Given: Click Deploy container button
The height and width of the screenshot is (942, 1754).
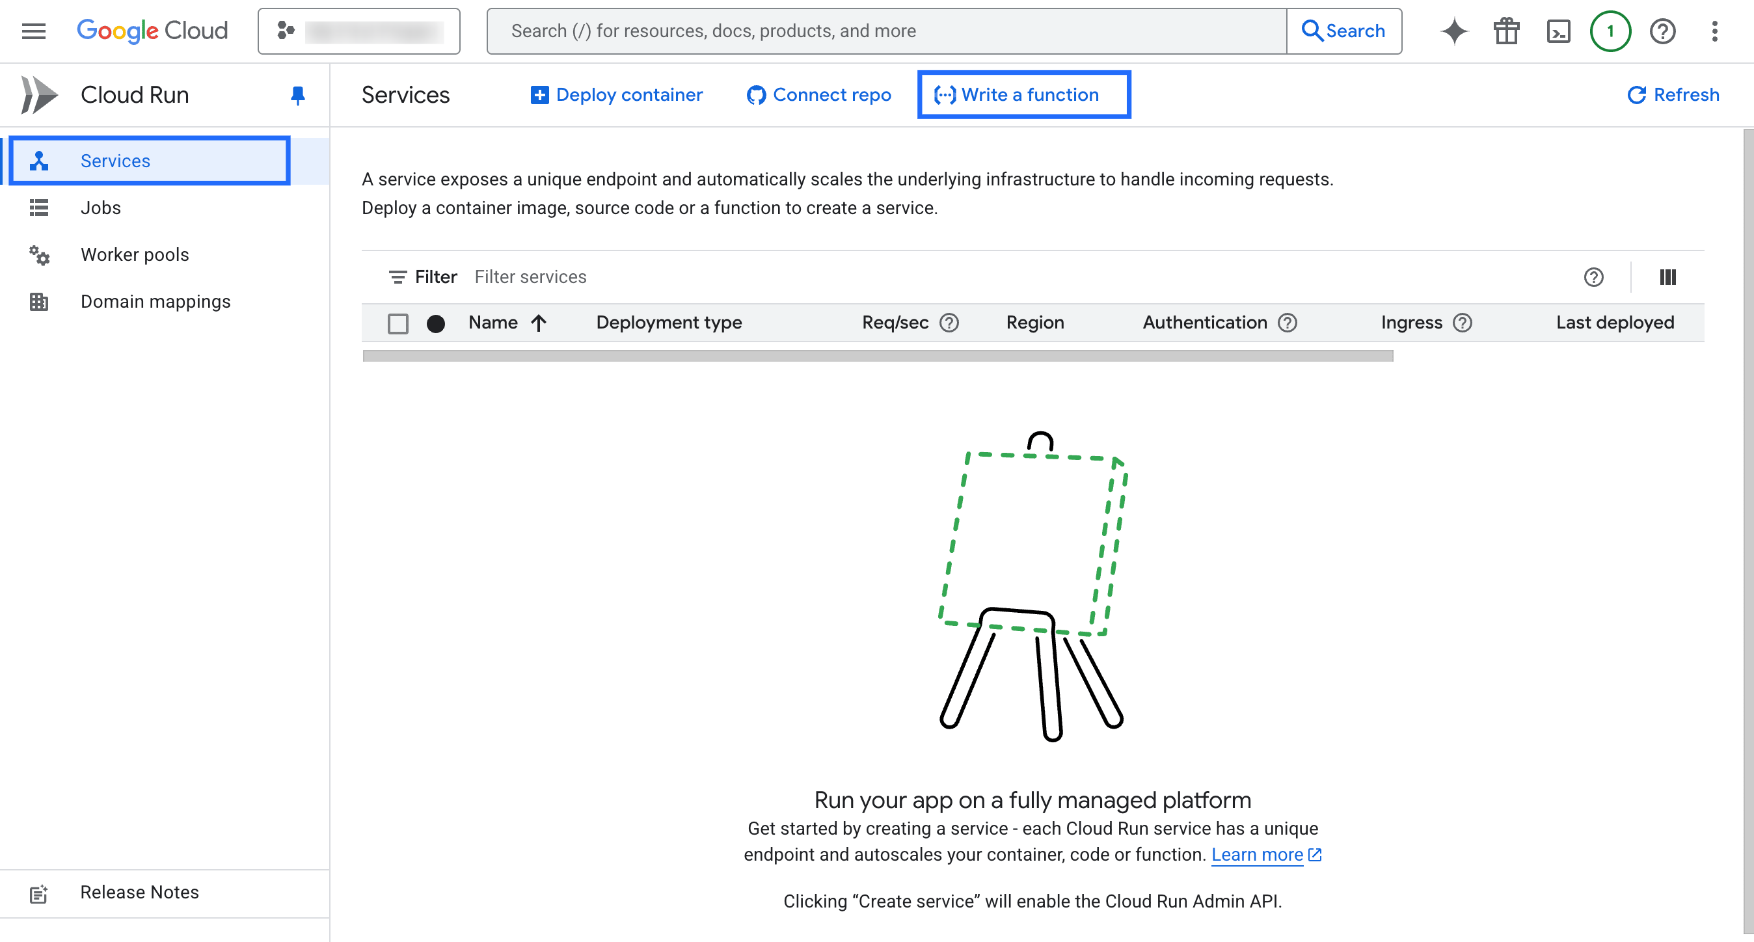Looking at the screenshot, I should point(616,94).
